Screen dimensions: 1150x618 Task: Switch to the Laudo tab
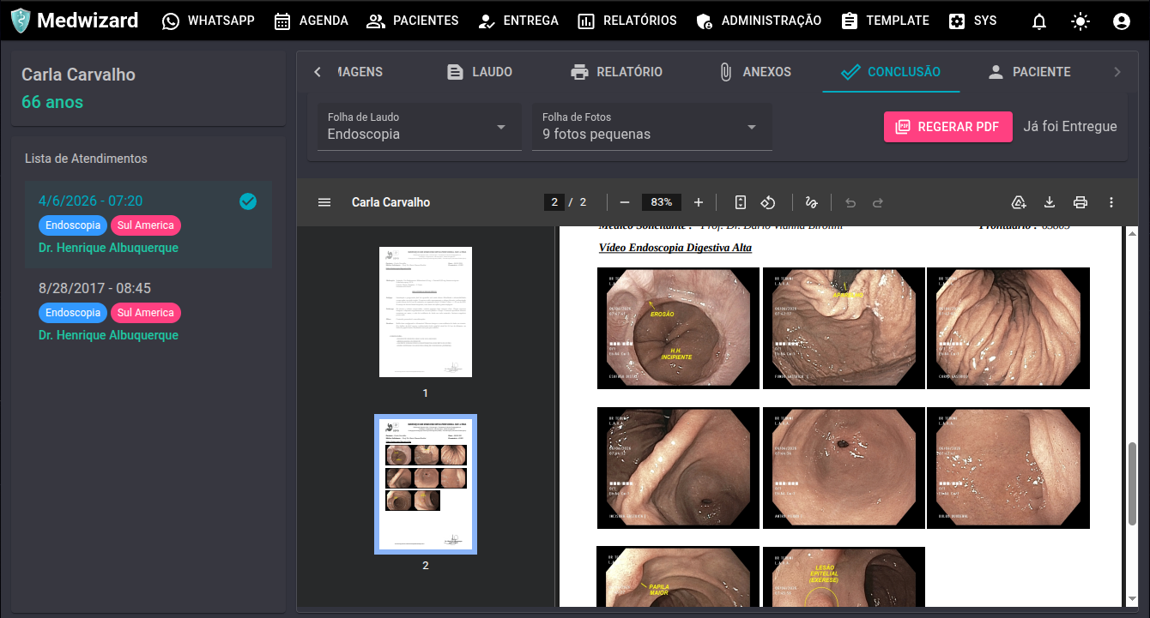(x=480, y=72)
